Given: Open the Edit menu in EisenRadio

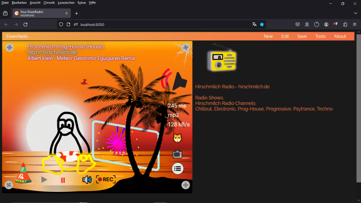Looking at the screenshot, I should coord(285,36).
